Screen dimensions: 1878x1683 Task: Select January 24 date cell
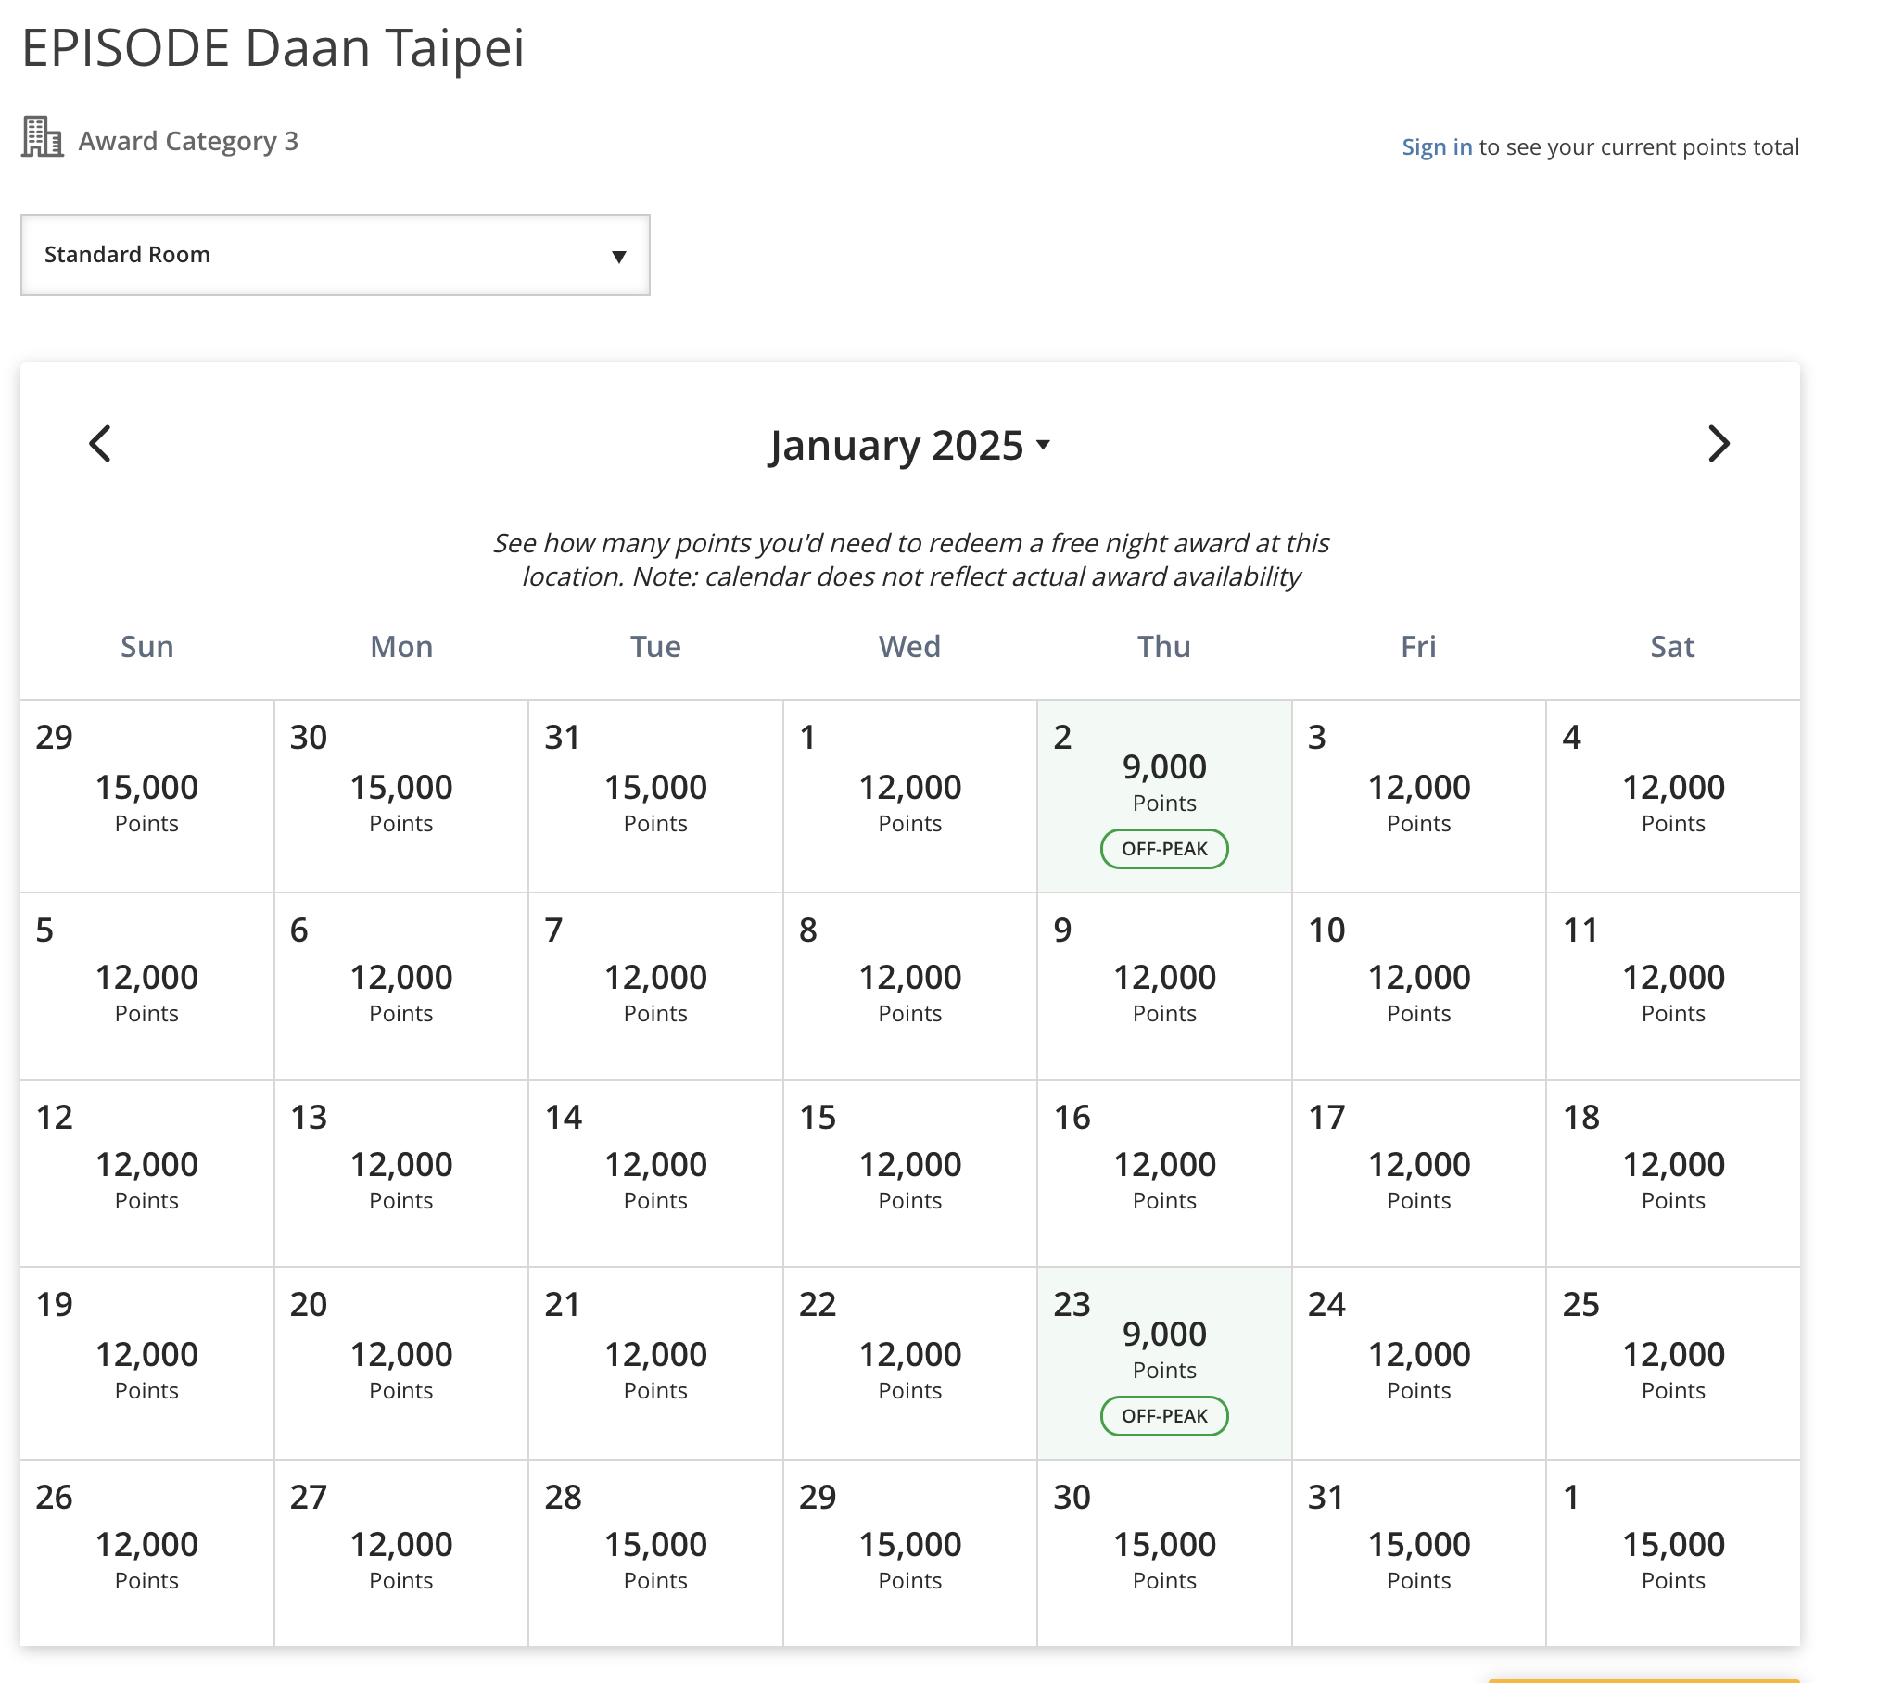click(1419, 1363)
